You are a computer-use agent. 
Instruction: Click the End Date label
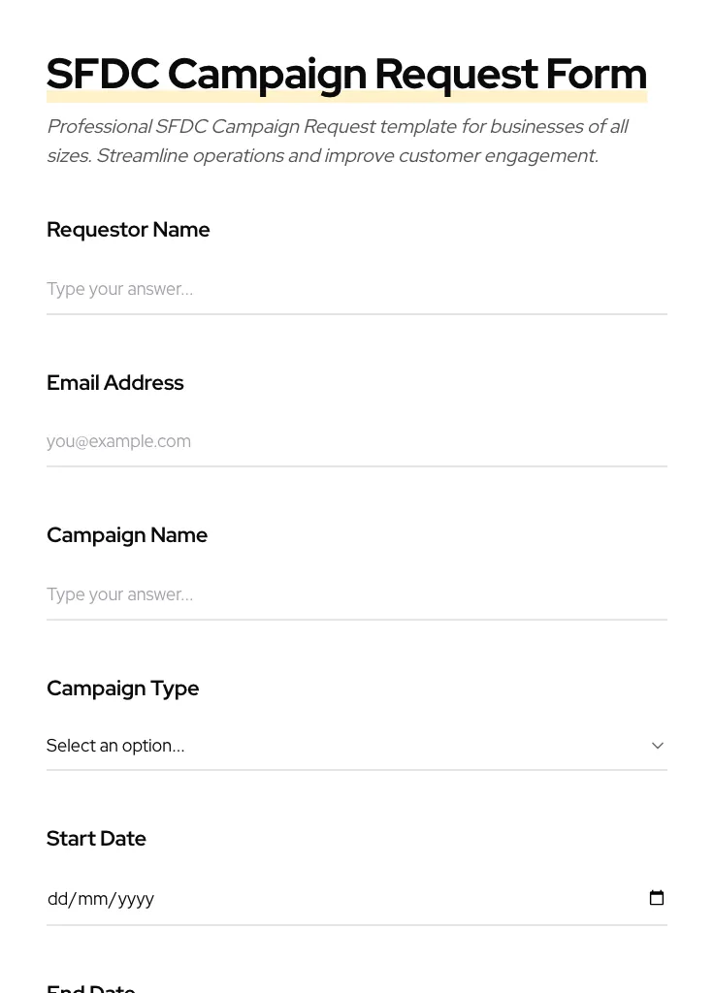coord(90,987)
